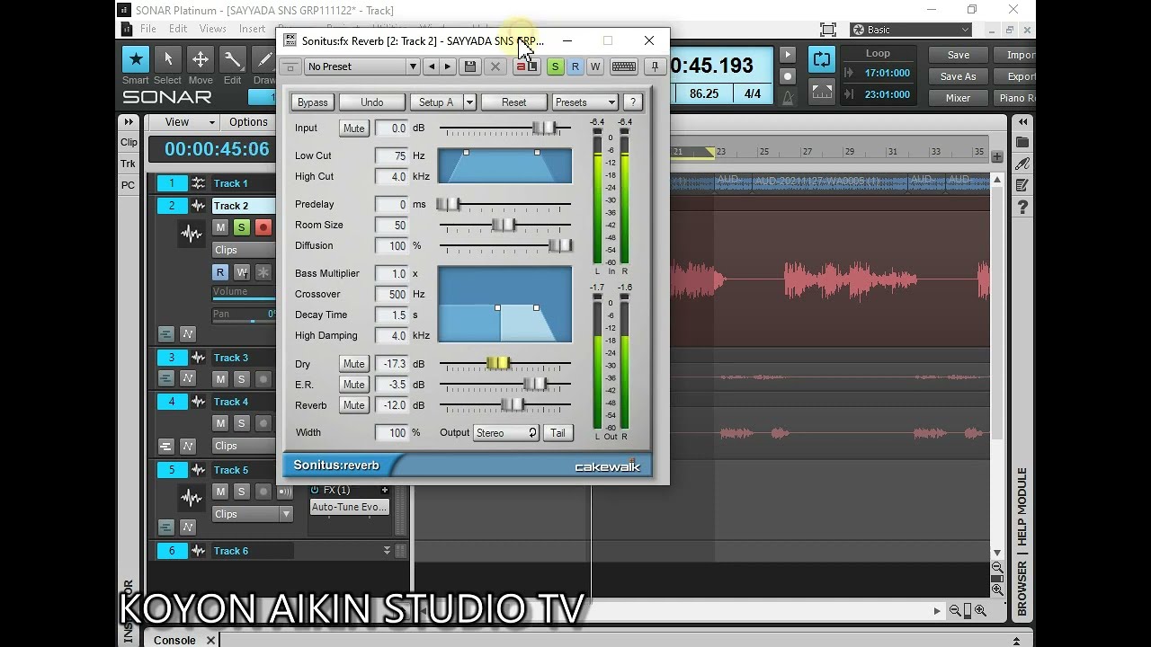Click the Save As button
The image size is (1151, 647).
[958, 76]
